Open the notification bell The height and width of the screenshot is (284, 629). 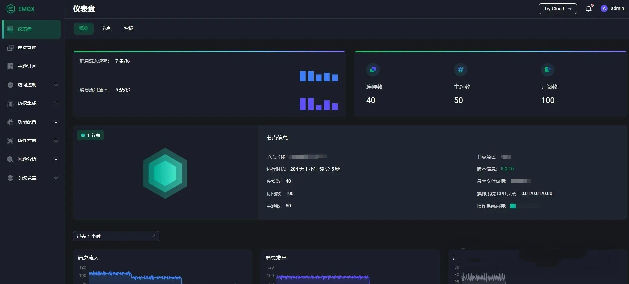pos(589,9)
